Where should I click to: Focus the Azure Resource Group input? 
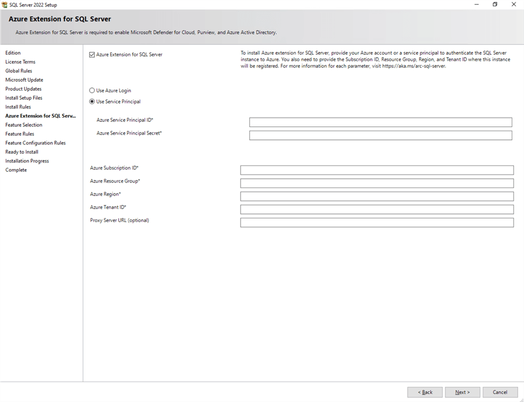(x=377, y=183)
